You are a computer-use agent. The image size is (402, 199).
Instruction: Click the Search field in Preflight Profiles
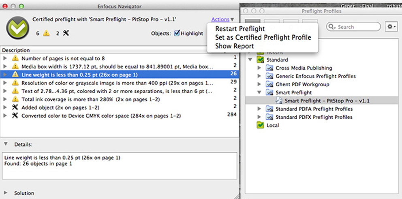pos(357,27)
